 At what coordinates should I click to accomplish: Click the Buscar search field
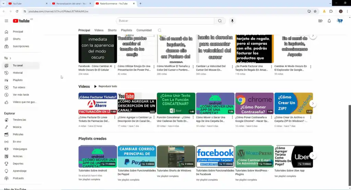165,21
